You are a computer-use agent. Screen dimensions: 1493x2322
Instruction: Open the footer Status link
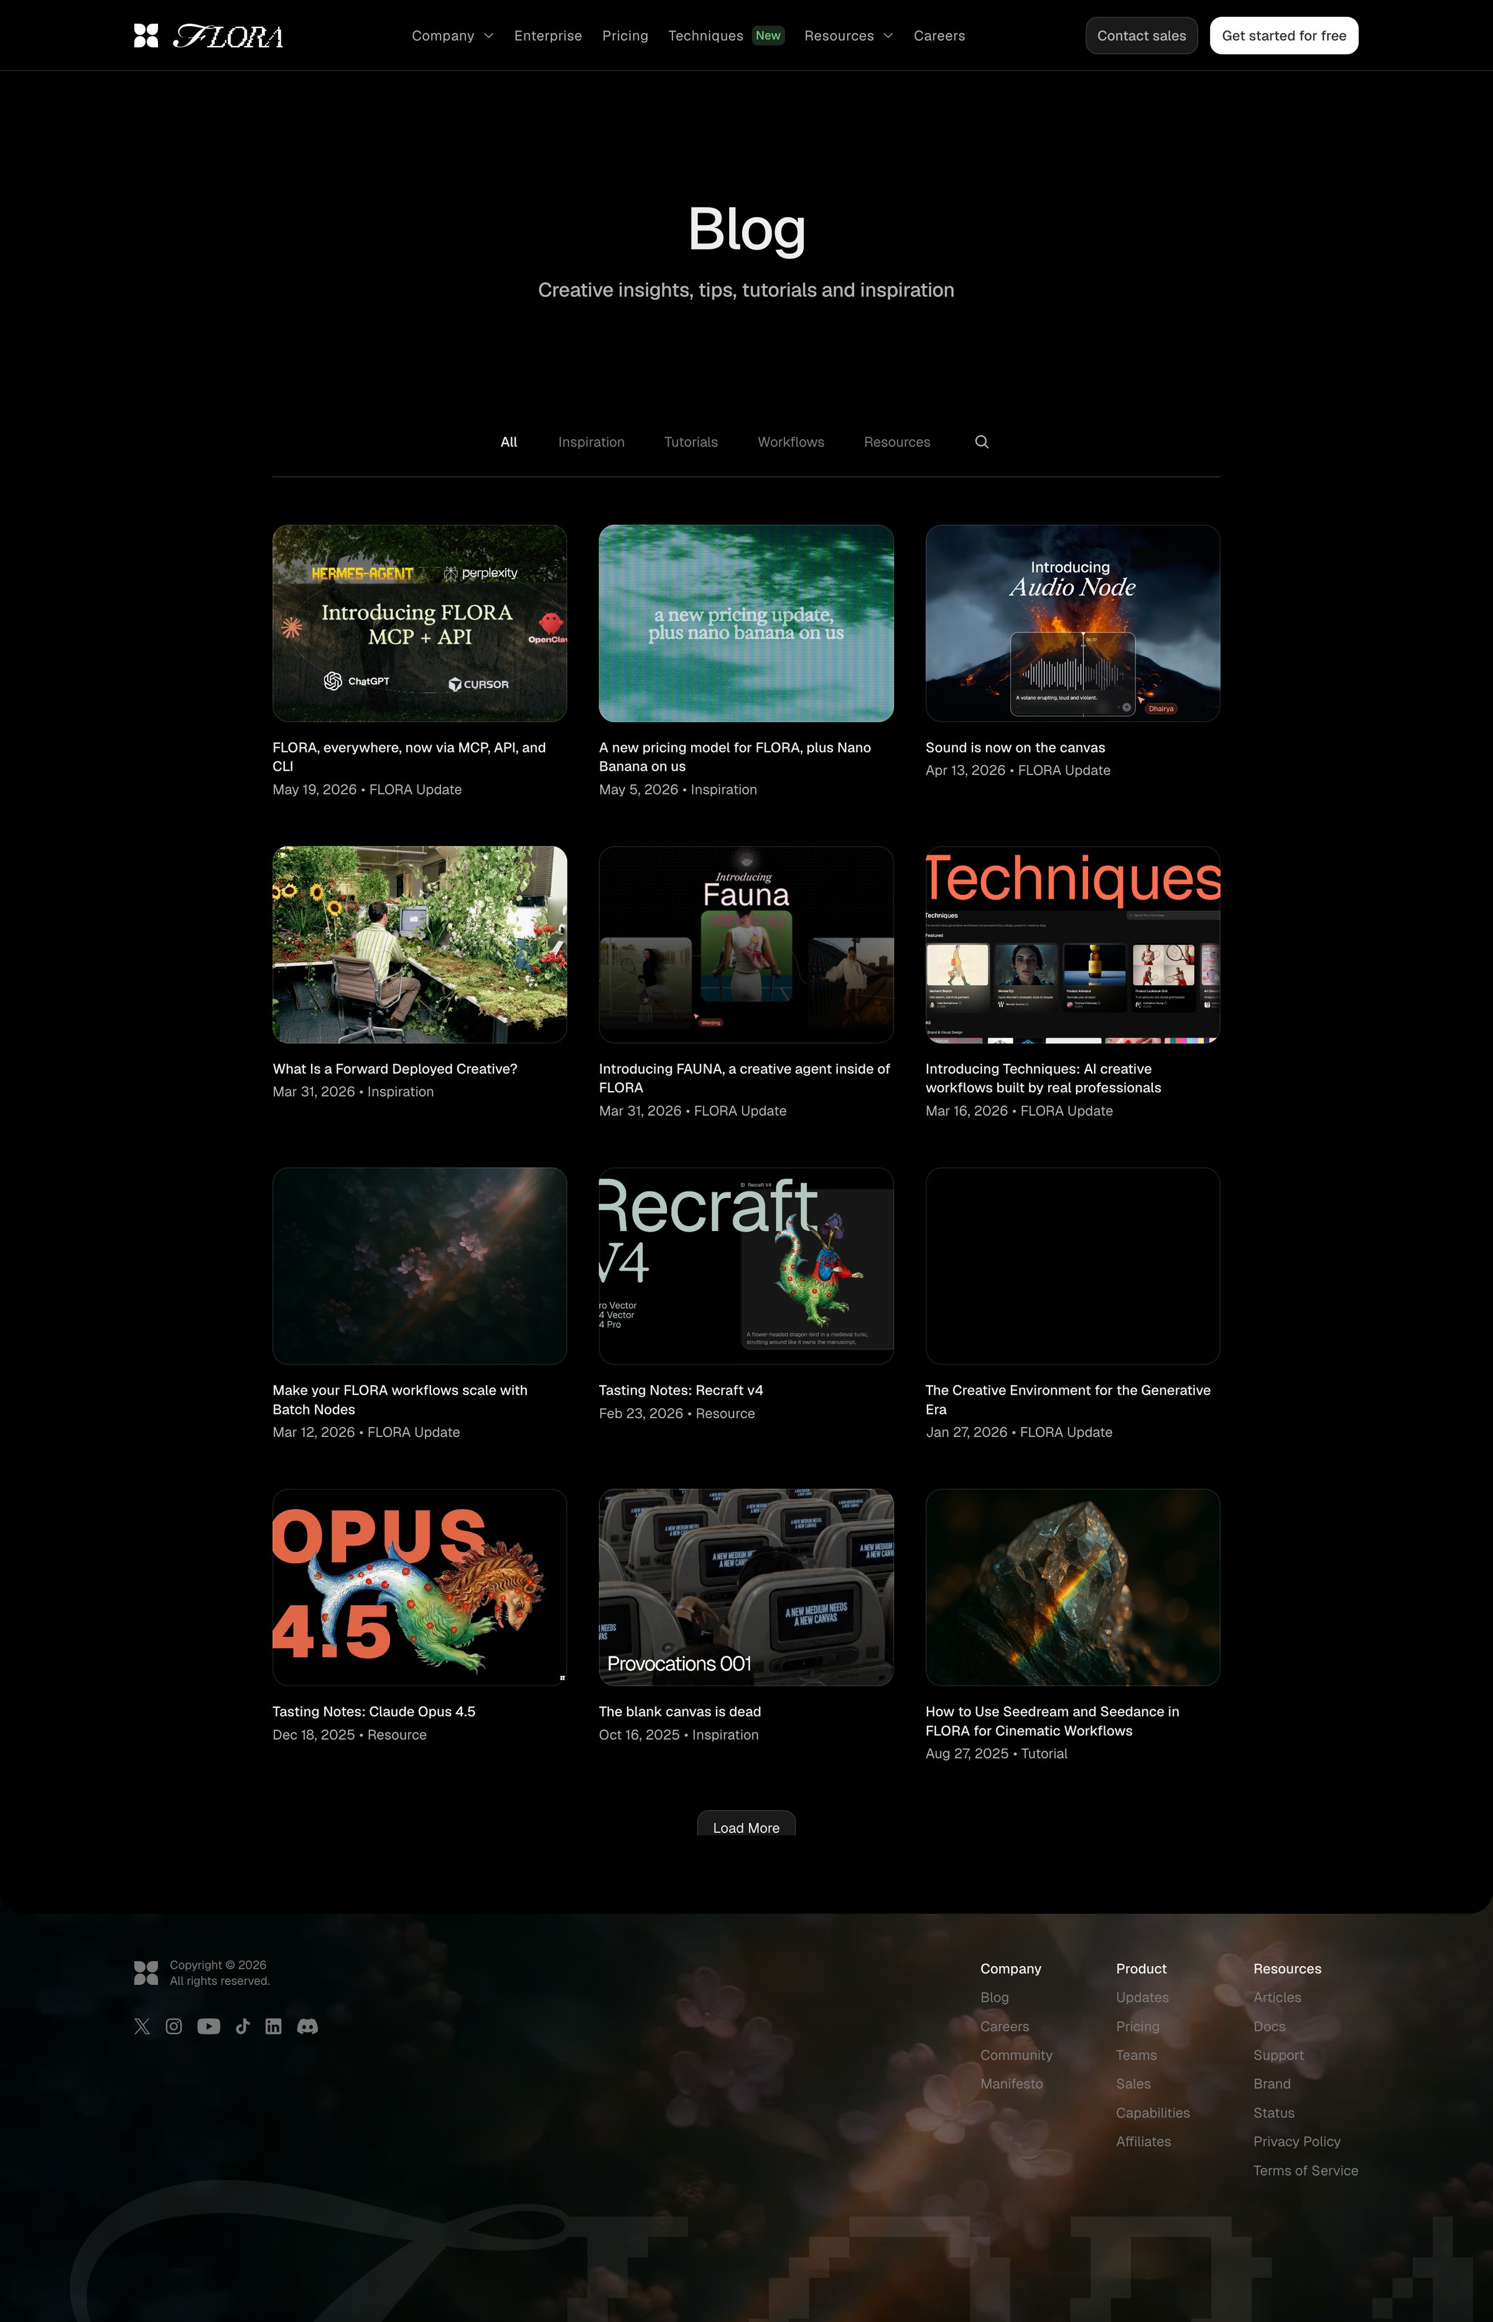[x=1274, y=2112]
